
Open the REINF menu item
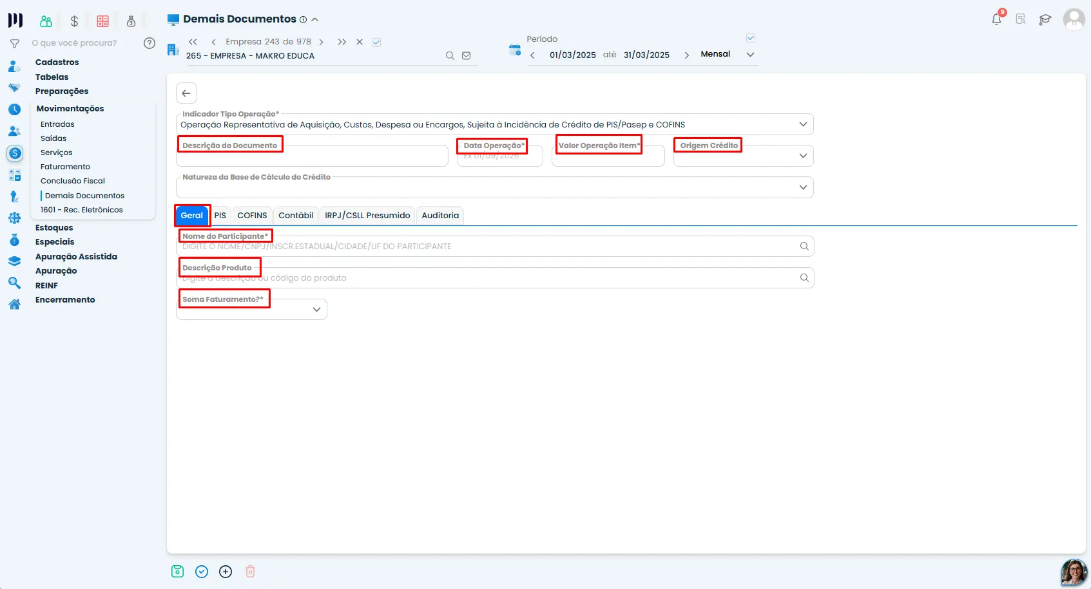46,286
